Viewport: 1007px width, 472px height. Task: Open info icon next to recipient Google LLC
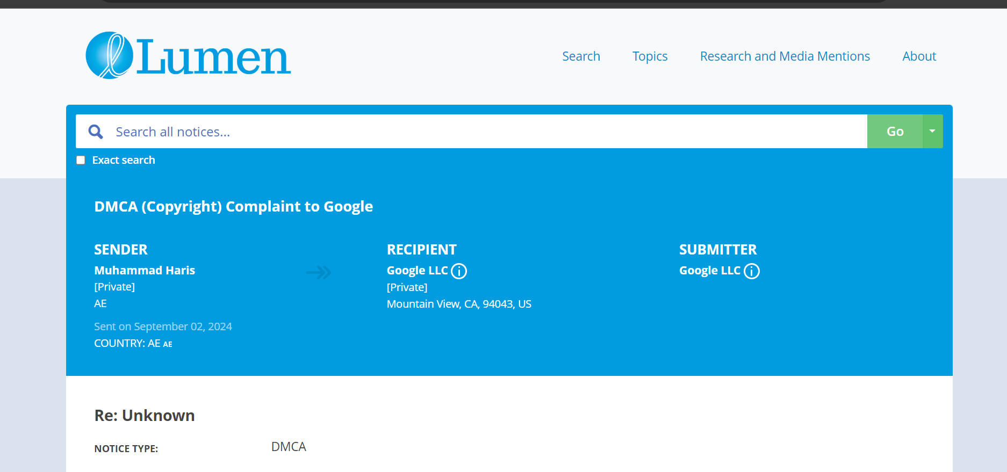459,271
